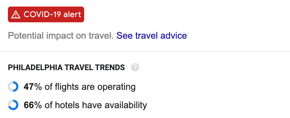Select the "of flights are operating" text
Viewport: 290px width, 118px height.
(90, 87)
